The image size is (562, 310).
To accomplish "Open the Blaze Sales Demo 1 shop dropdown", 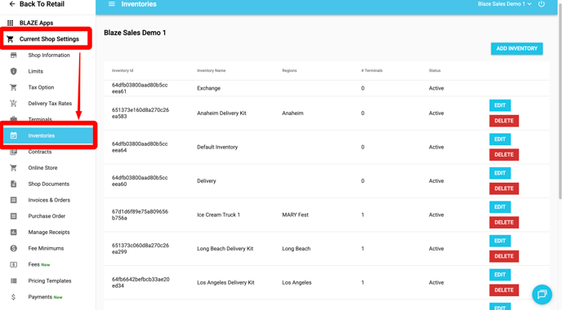I will [x=504, y=4].
